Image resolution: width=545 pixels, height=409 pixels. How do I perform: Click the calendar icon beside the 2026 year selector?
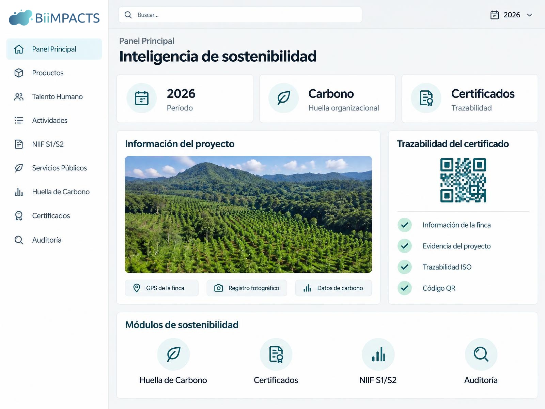point(495,15)
